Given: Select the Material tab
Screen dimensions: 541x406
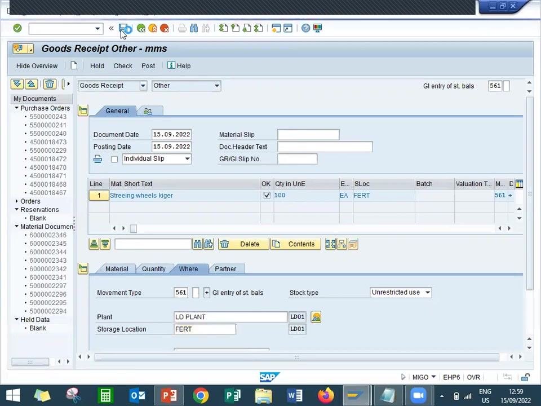Looking at the screenshot, I should tap(117, 269).
